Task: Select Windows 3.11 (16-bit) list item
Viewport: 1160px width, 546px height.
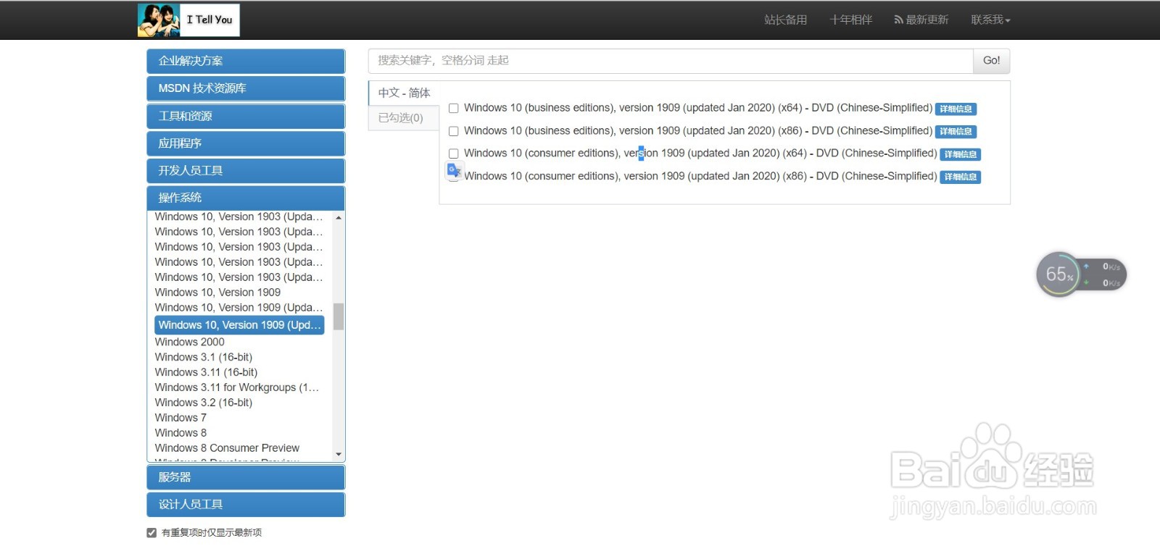Action: 206,372
